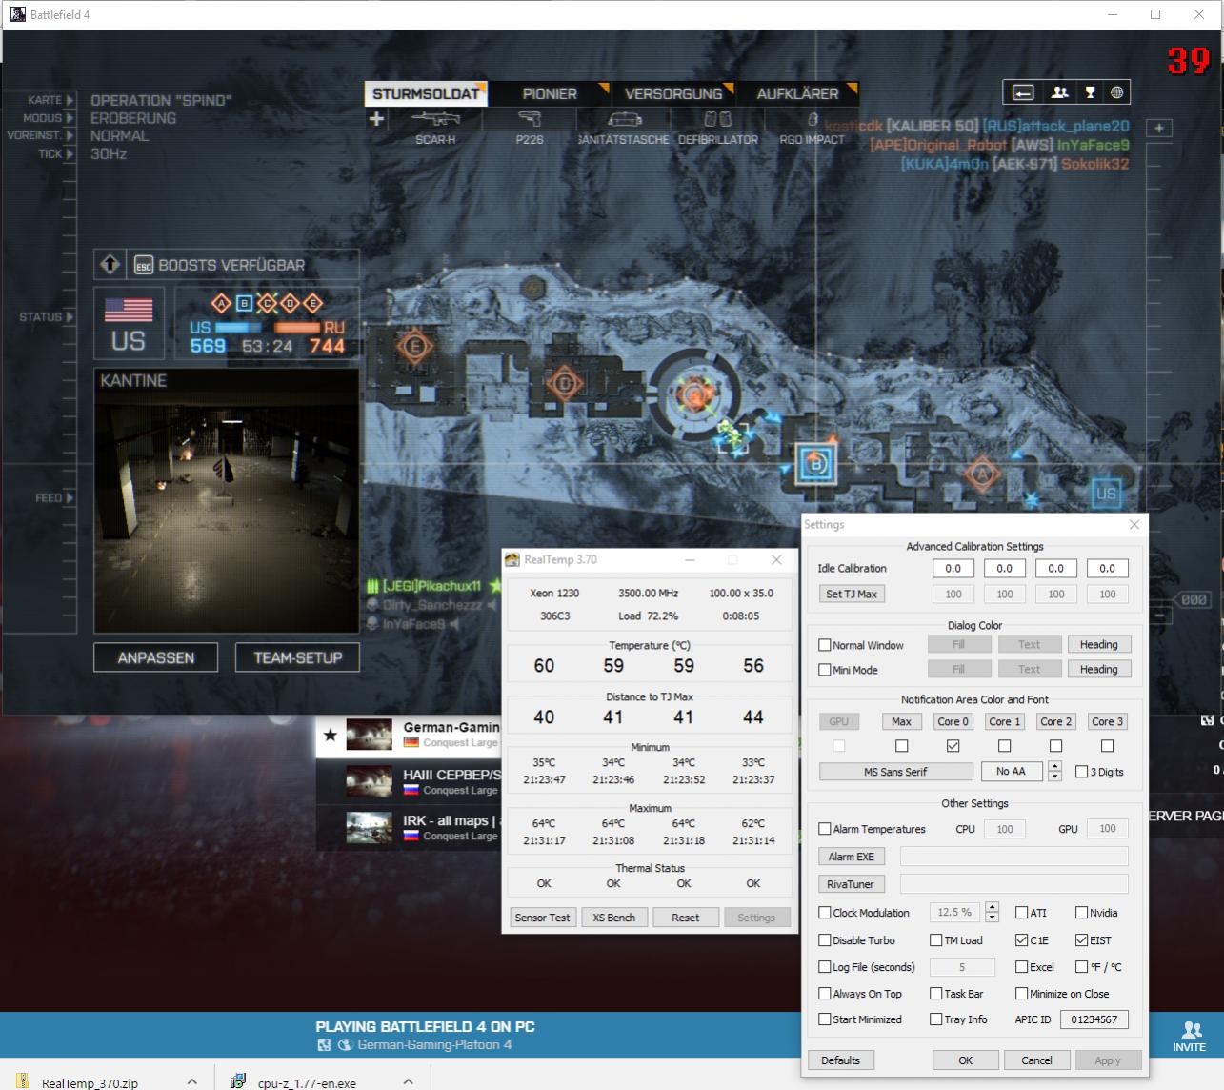Select the SCAR-H primary weapon icon
This screenshot has height=1090, width=1224.
435,119
